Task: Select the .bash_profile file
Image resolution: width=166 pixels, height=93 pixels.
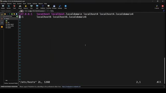Action: [10, 26]
